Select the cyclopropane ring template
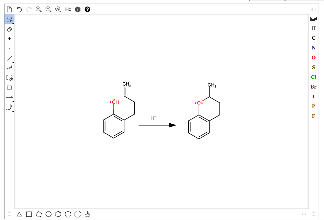 (x=19, y=214)
